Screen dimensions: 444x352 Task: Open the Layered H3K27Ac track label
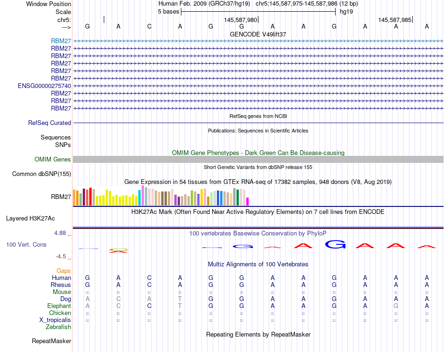click(30, 219)
